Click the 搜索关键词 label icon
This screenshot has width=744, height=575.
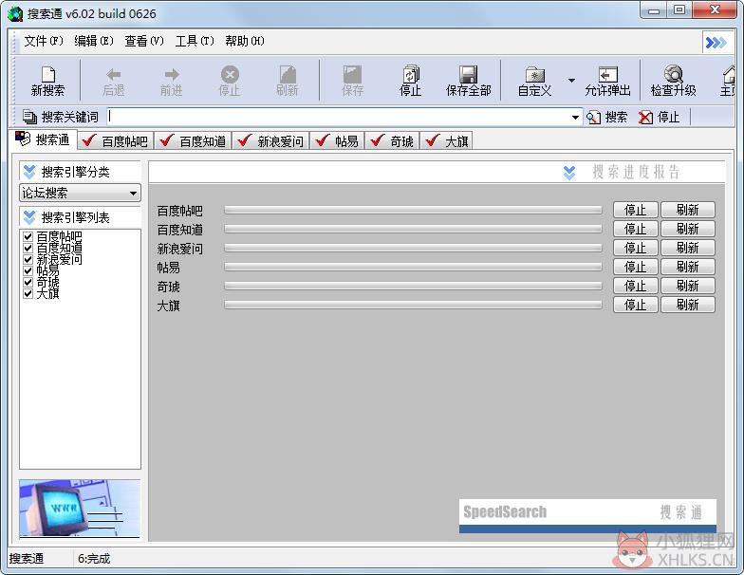29,117
